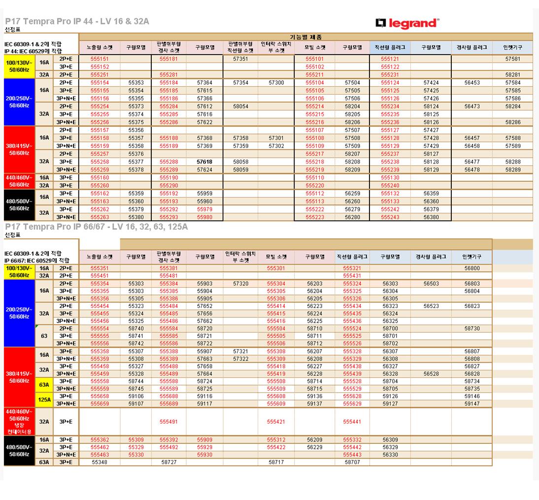Click the 기능별 제품 header bar
The width and height of the screenshot is (539, 500).
tap(305, 37)
